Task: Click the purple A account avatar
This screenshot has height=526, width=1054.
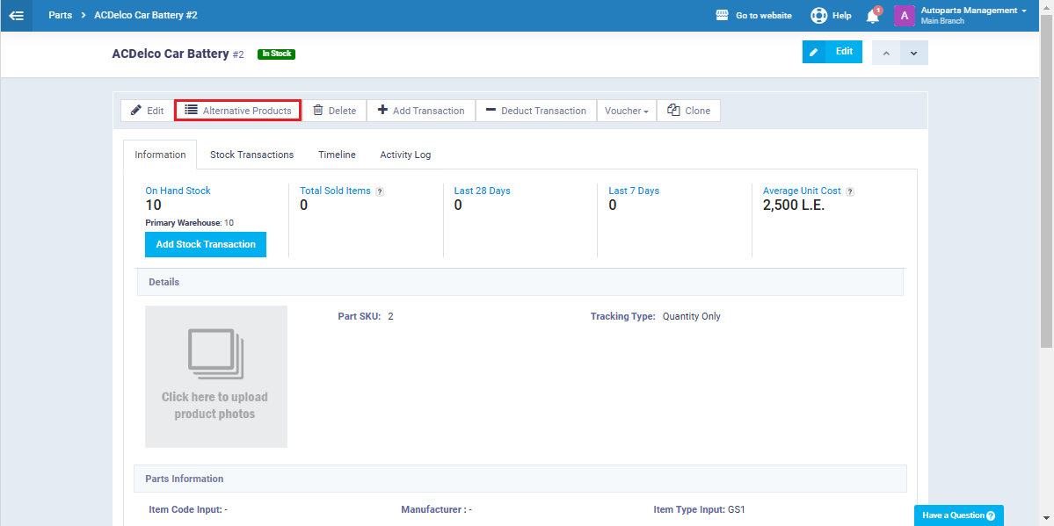Action: click(x=904, y=16)
